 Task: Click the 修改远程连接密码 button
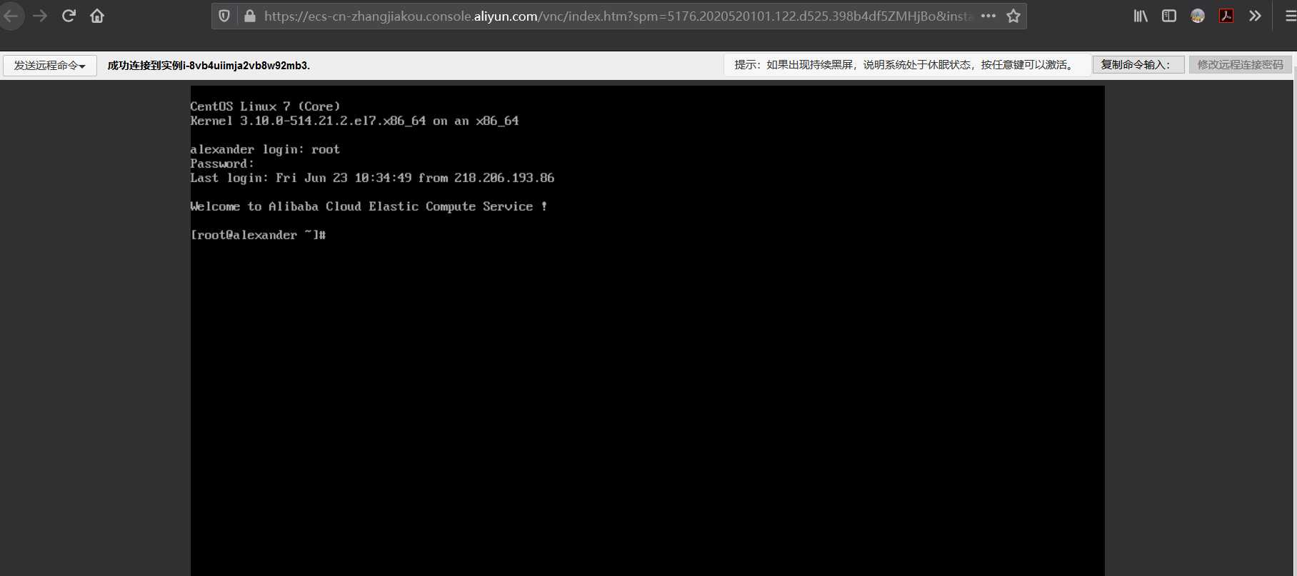pyautogui.click(x=1240, y=64)
